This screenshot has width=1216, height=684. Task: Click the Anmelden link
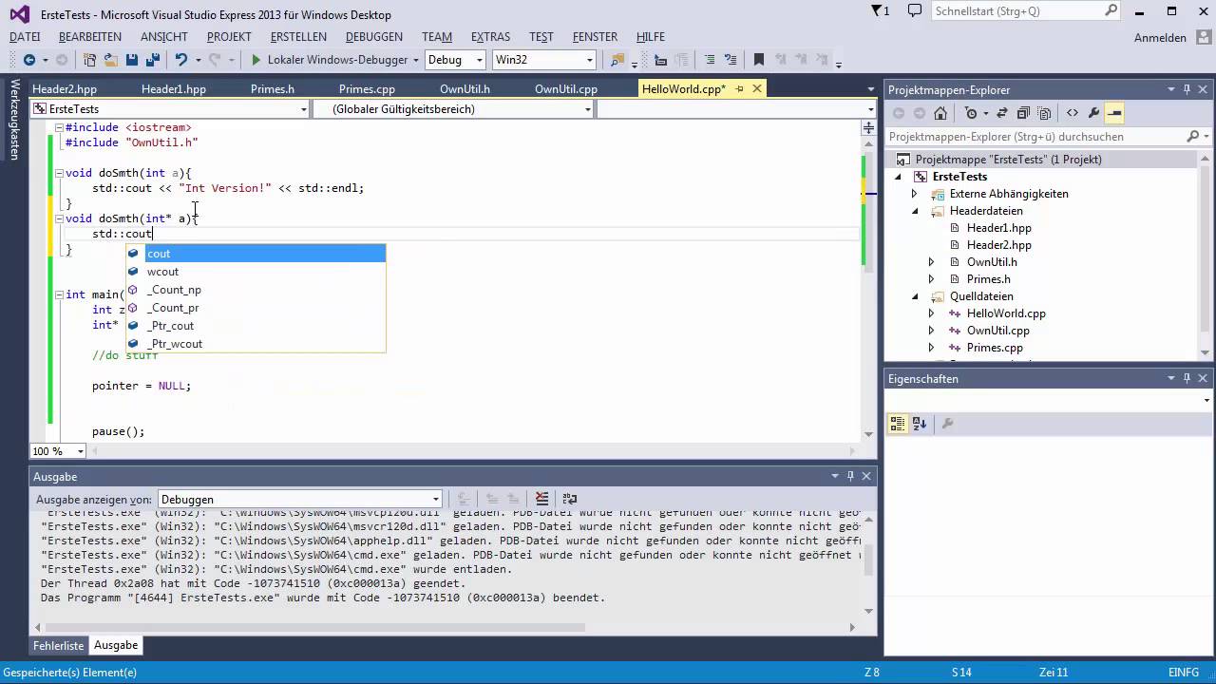[x=1160, y=38]
